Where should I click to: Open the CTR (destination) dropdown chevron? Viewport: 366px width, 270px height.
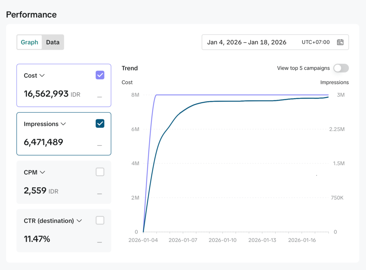pyautogui.click(x=79, y=221)
